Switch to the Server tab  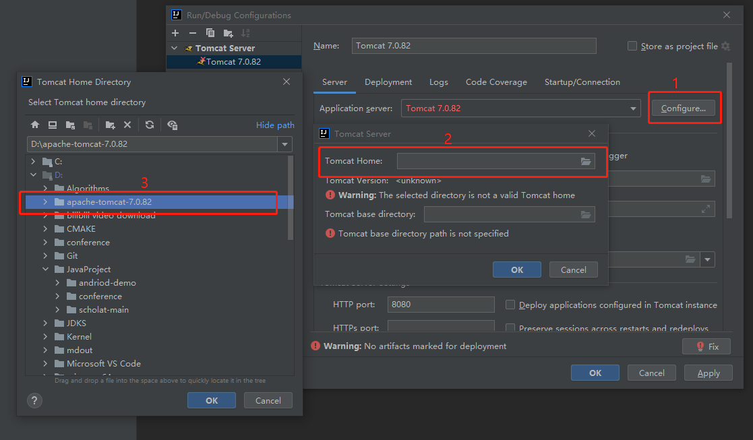coord(335,82)
